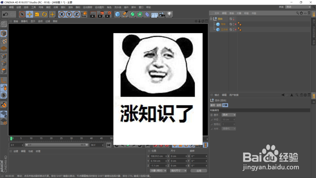Open the 绝对尺寸 size mode dropdown
Viewport: 316px width, 178px height.
point(178,171)
